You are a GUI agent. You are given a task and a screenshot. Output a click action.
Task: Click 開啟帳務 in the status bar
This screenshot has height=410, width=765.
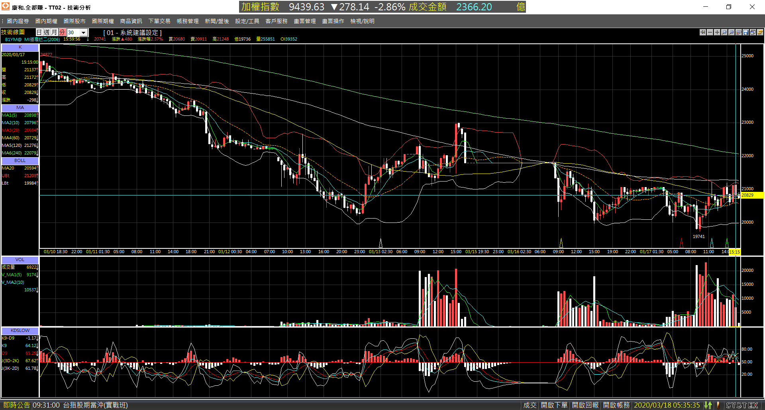616,405
